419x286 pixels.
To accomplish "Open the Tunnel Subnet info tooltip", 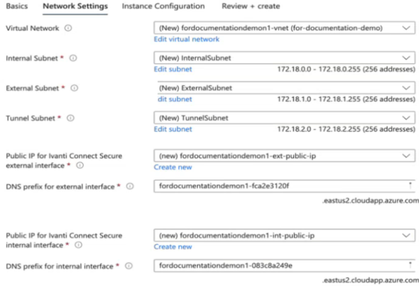I will click(70, 118).
